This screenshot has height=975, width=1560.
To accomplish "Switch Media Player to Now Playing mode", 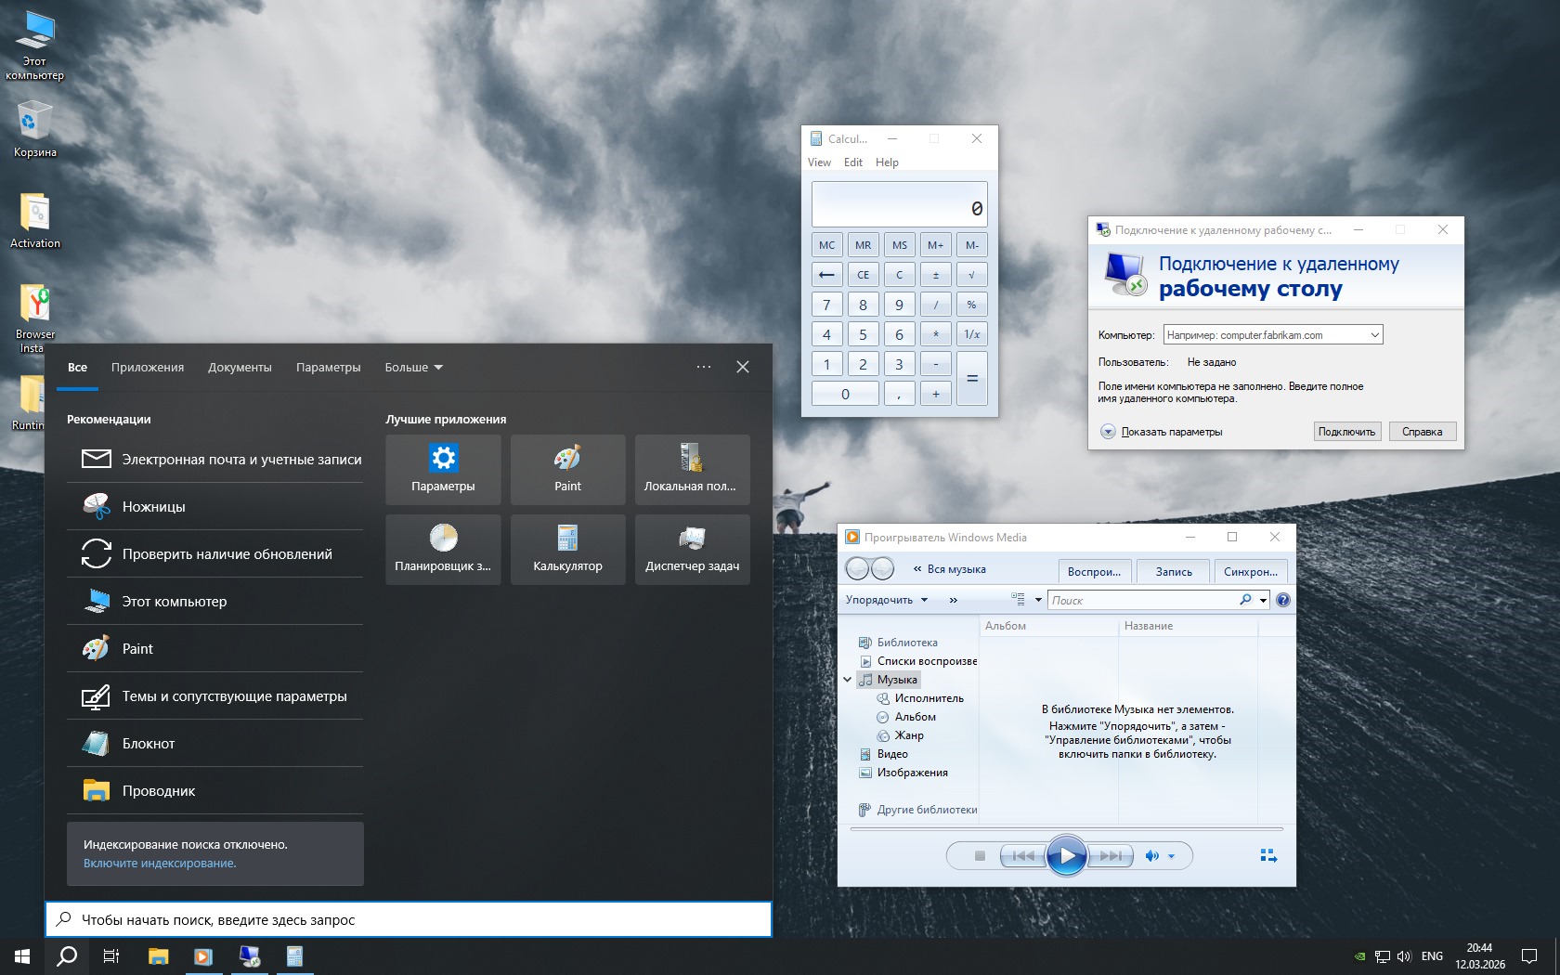I will (1267, 856).
